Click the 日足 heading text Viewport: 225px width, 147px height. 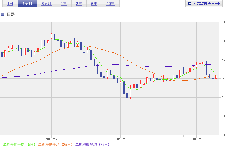(11, 14)
